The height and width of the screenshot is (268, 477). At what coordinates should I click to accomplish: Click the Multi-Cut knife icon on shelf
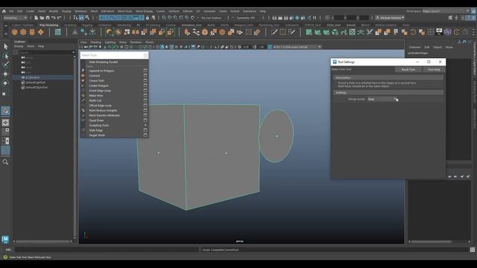coord(274,32)
